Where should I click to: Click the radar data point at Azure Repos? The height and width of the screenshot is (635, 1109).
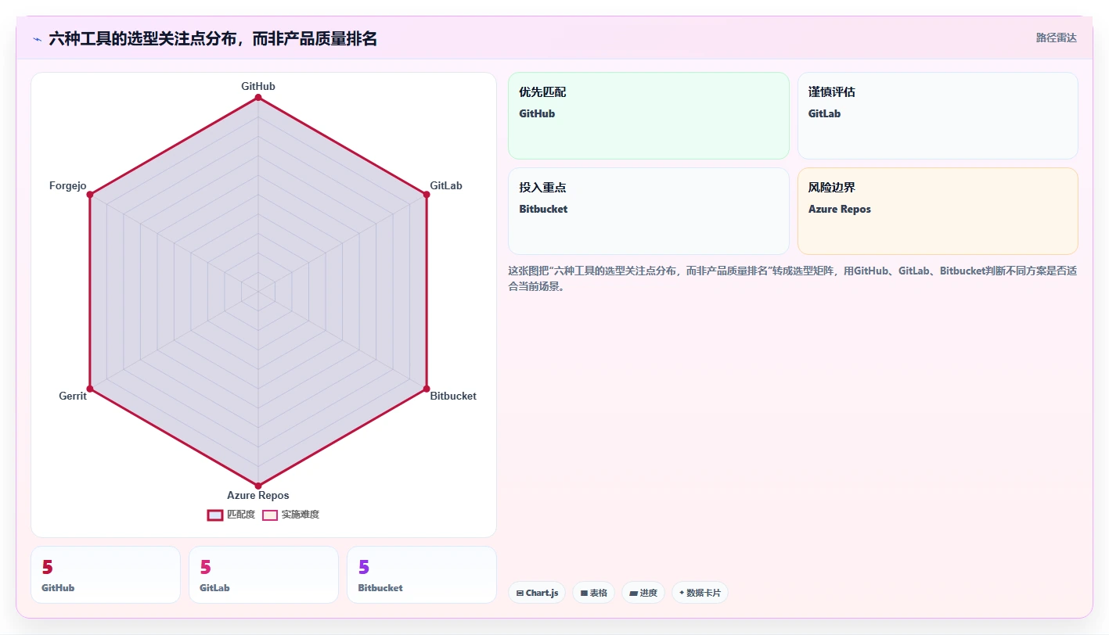258,486
